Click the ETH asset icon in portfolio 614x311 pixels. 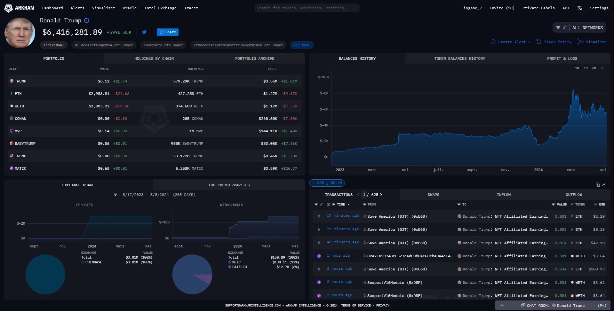pos(12,94)
